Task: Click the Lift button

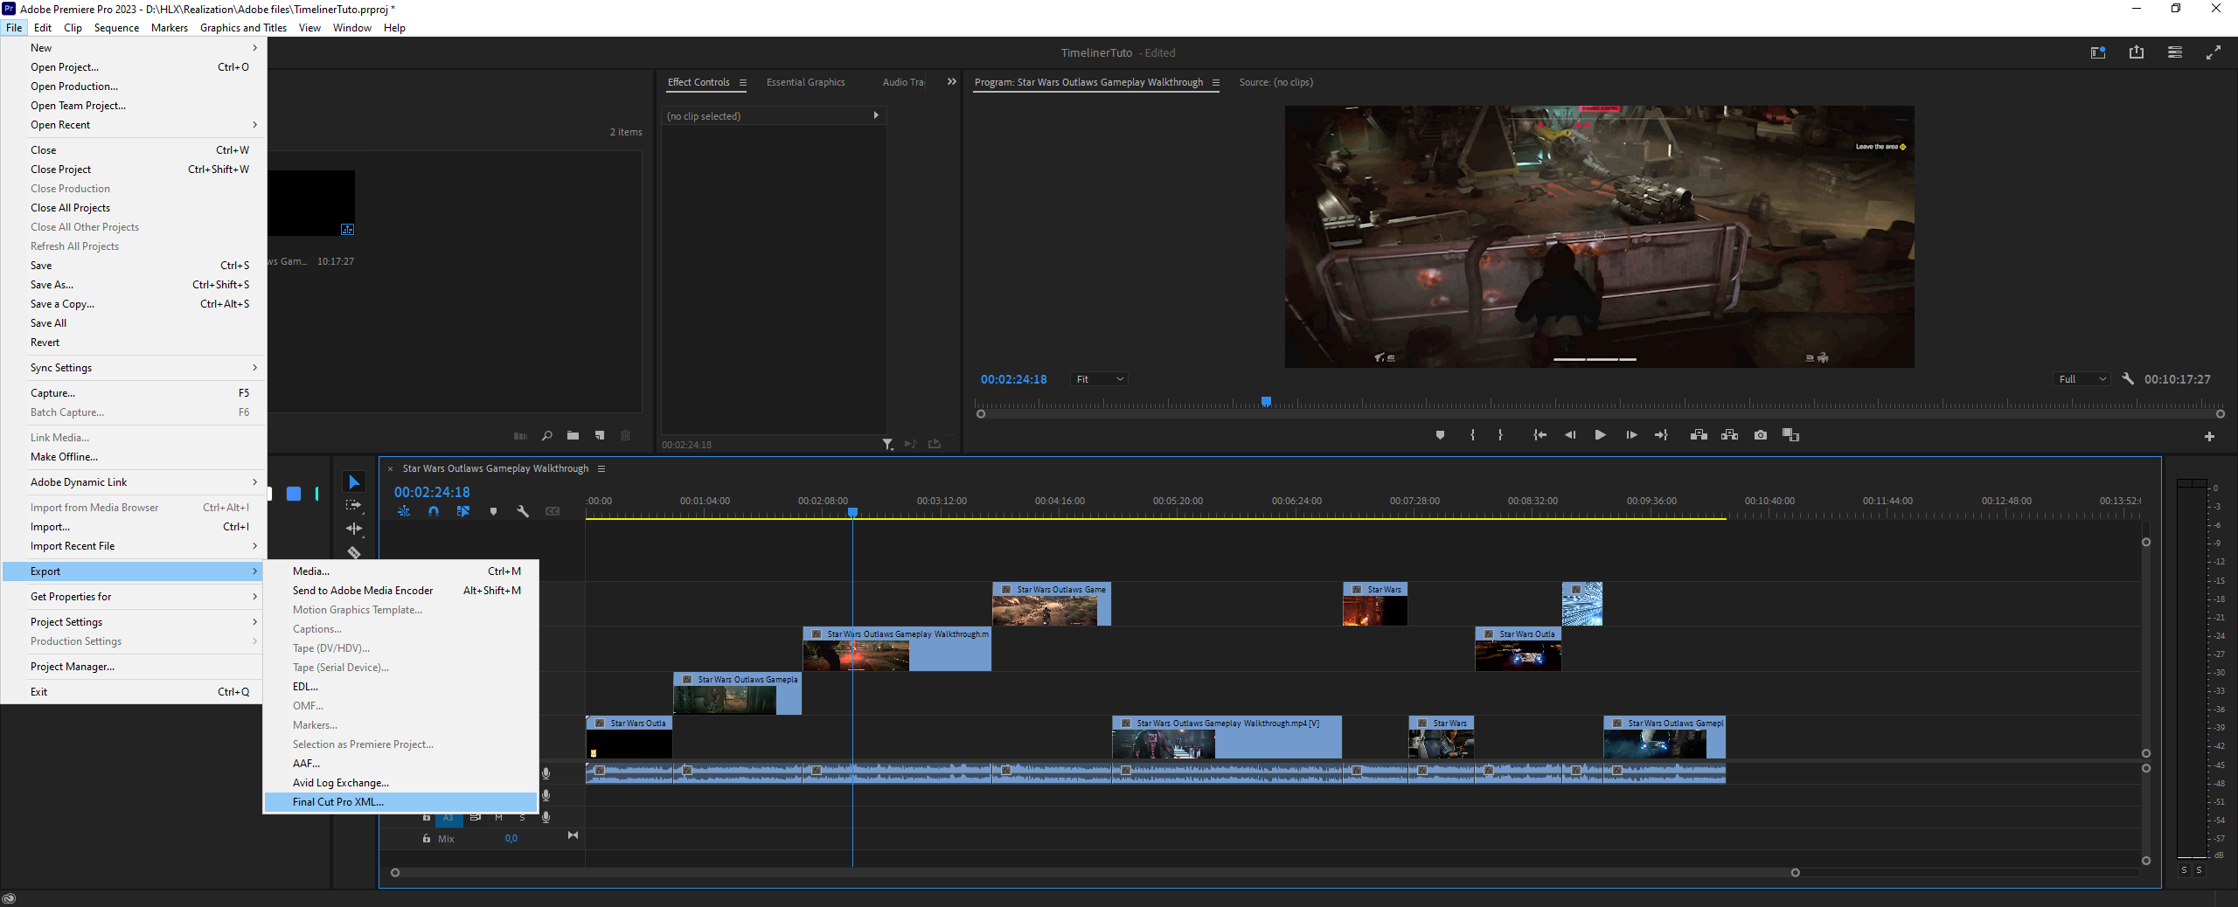Action: (x=1699, y=435)
